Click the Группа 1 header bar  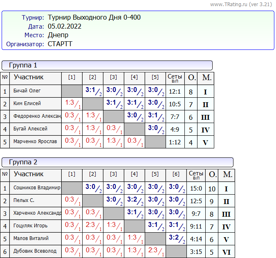click(x=107, y=65)
